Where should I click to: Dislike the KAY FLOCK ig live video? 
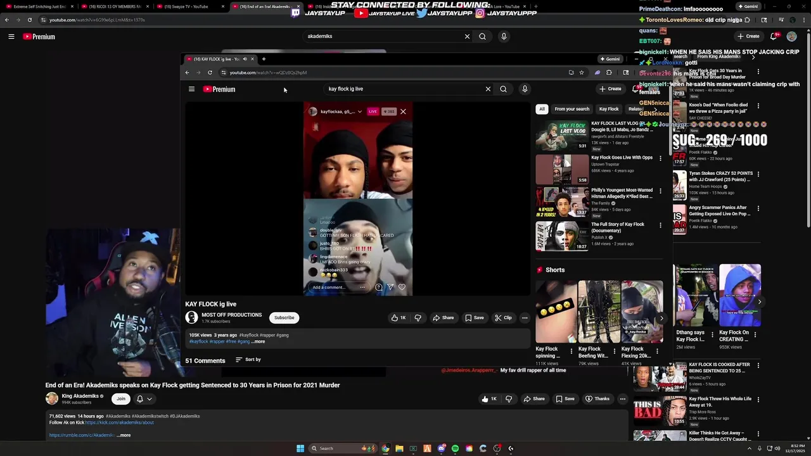tap(418, 318)
